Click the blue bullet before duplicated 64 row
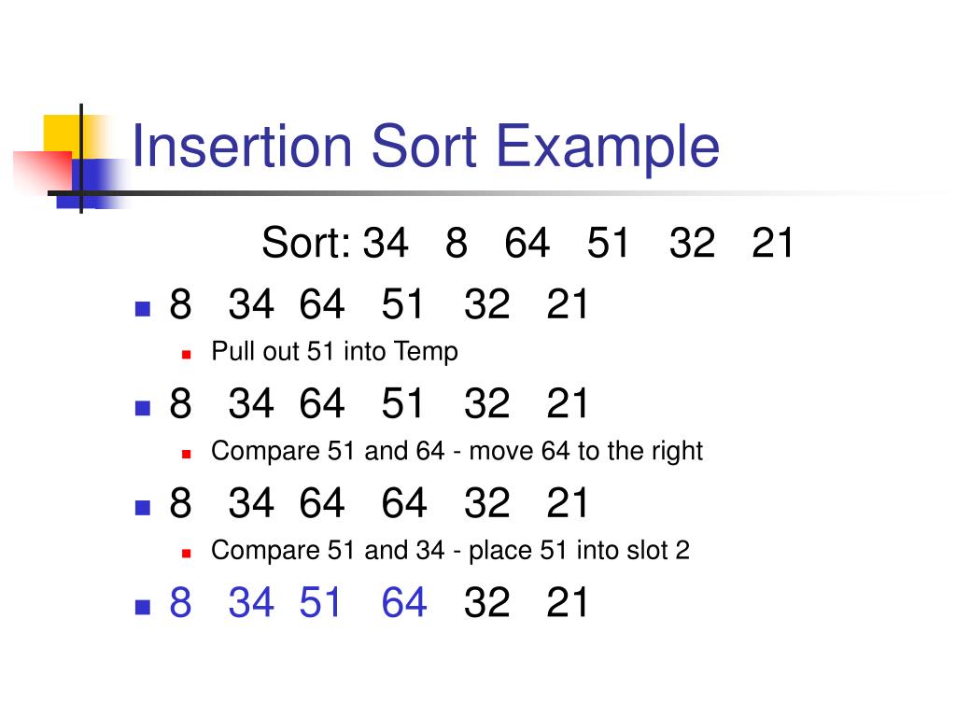 [143, 507]
